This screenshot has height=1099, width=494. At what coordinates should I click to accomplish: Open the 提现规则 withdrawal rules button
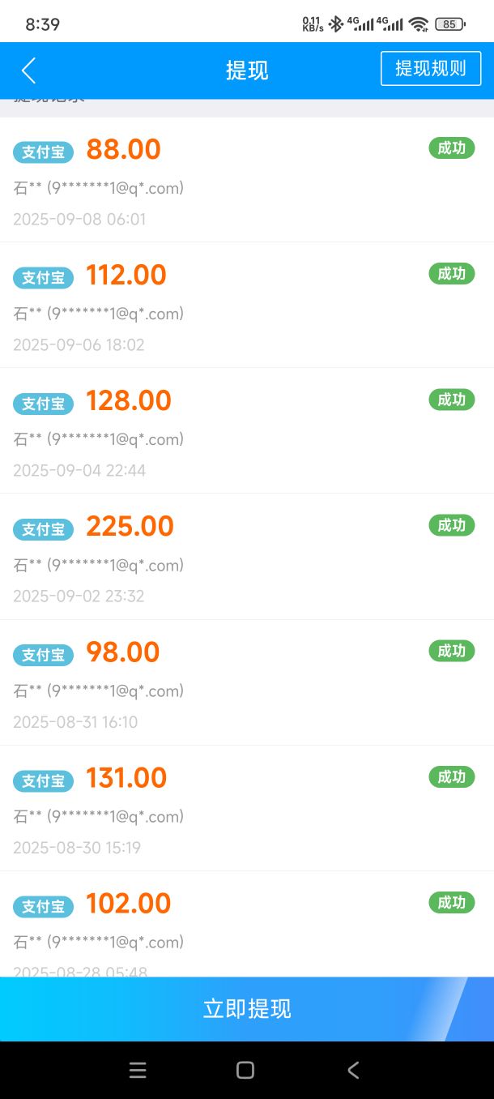pyautogui.click(x=431, y=68)
